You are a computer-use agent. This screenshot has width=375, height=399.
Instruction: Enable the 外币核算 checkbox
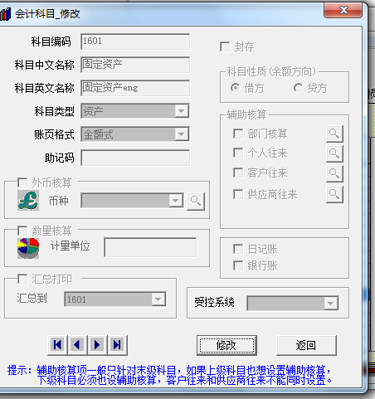tap(22, 182)
